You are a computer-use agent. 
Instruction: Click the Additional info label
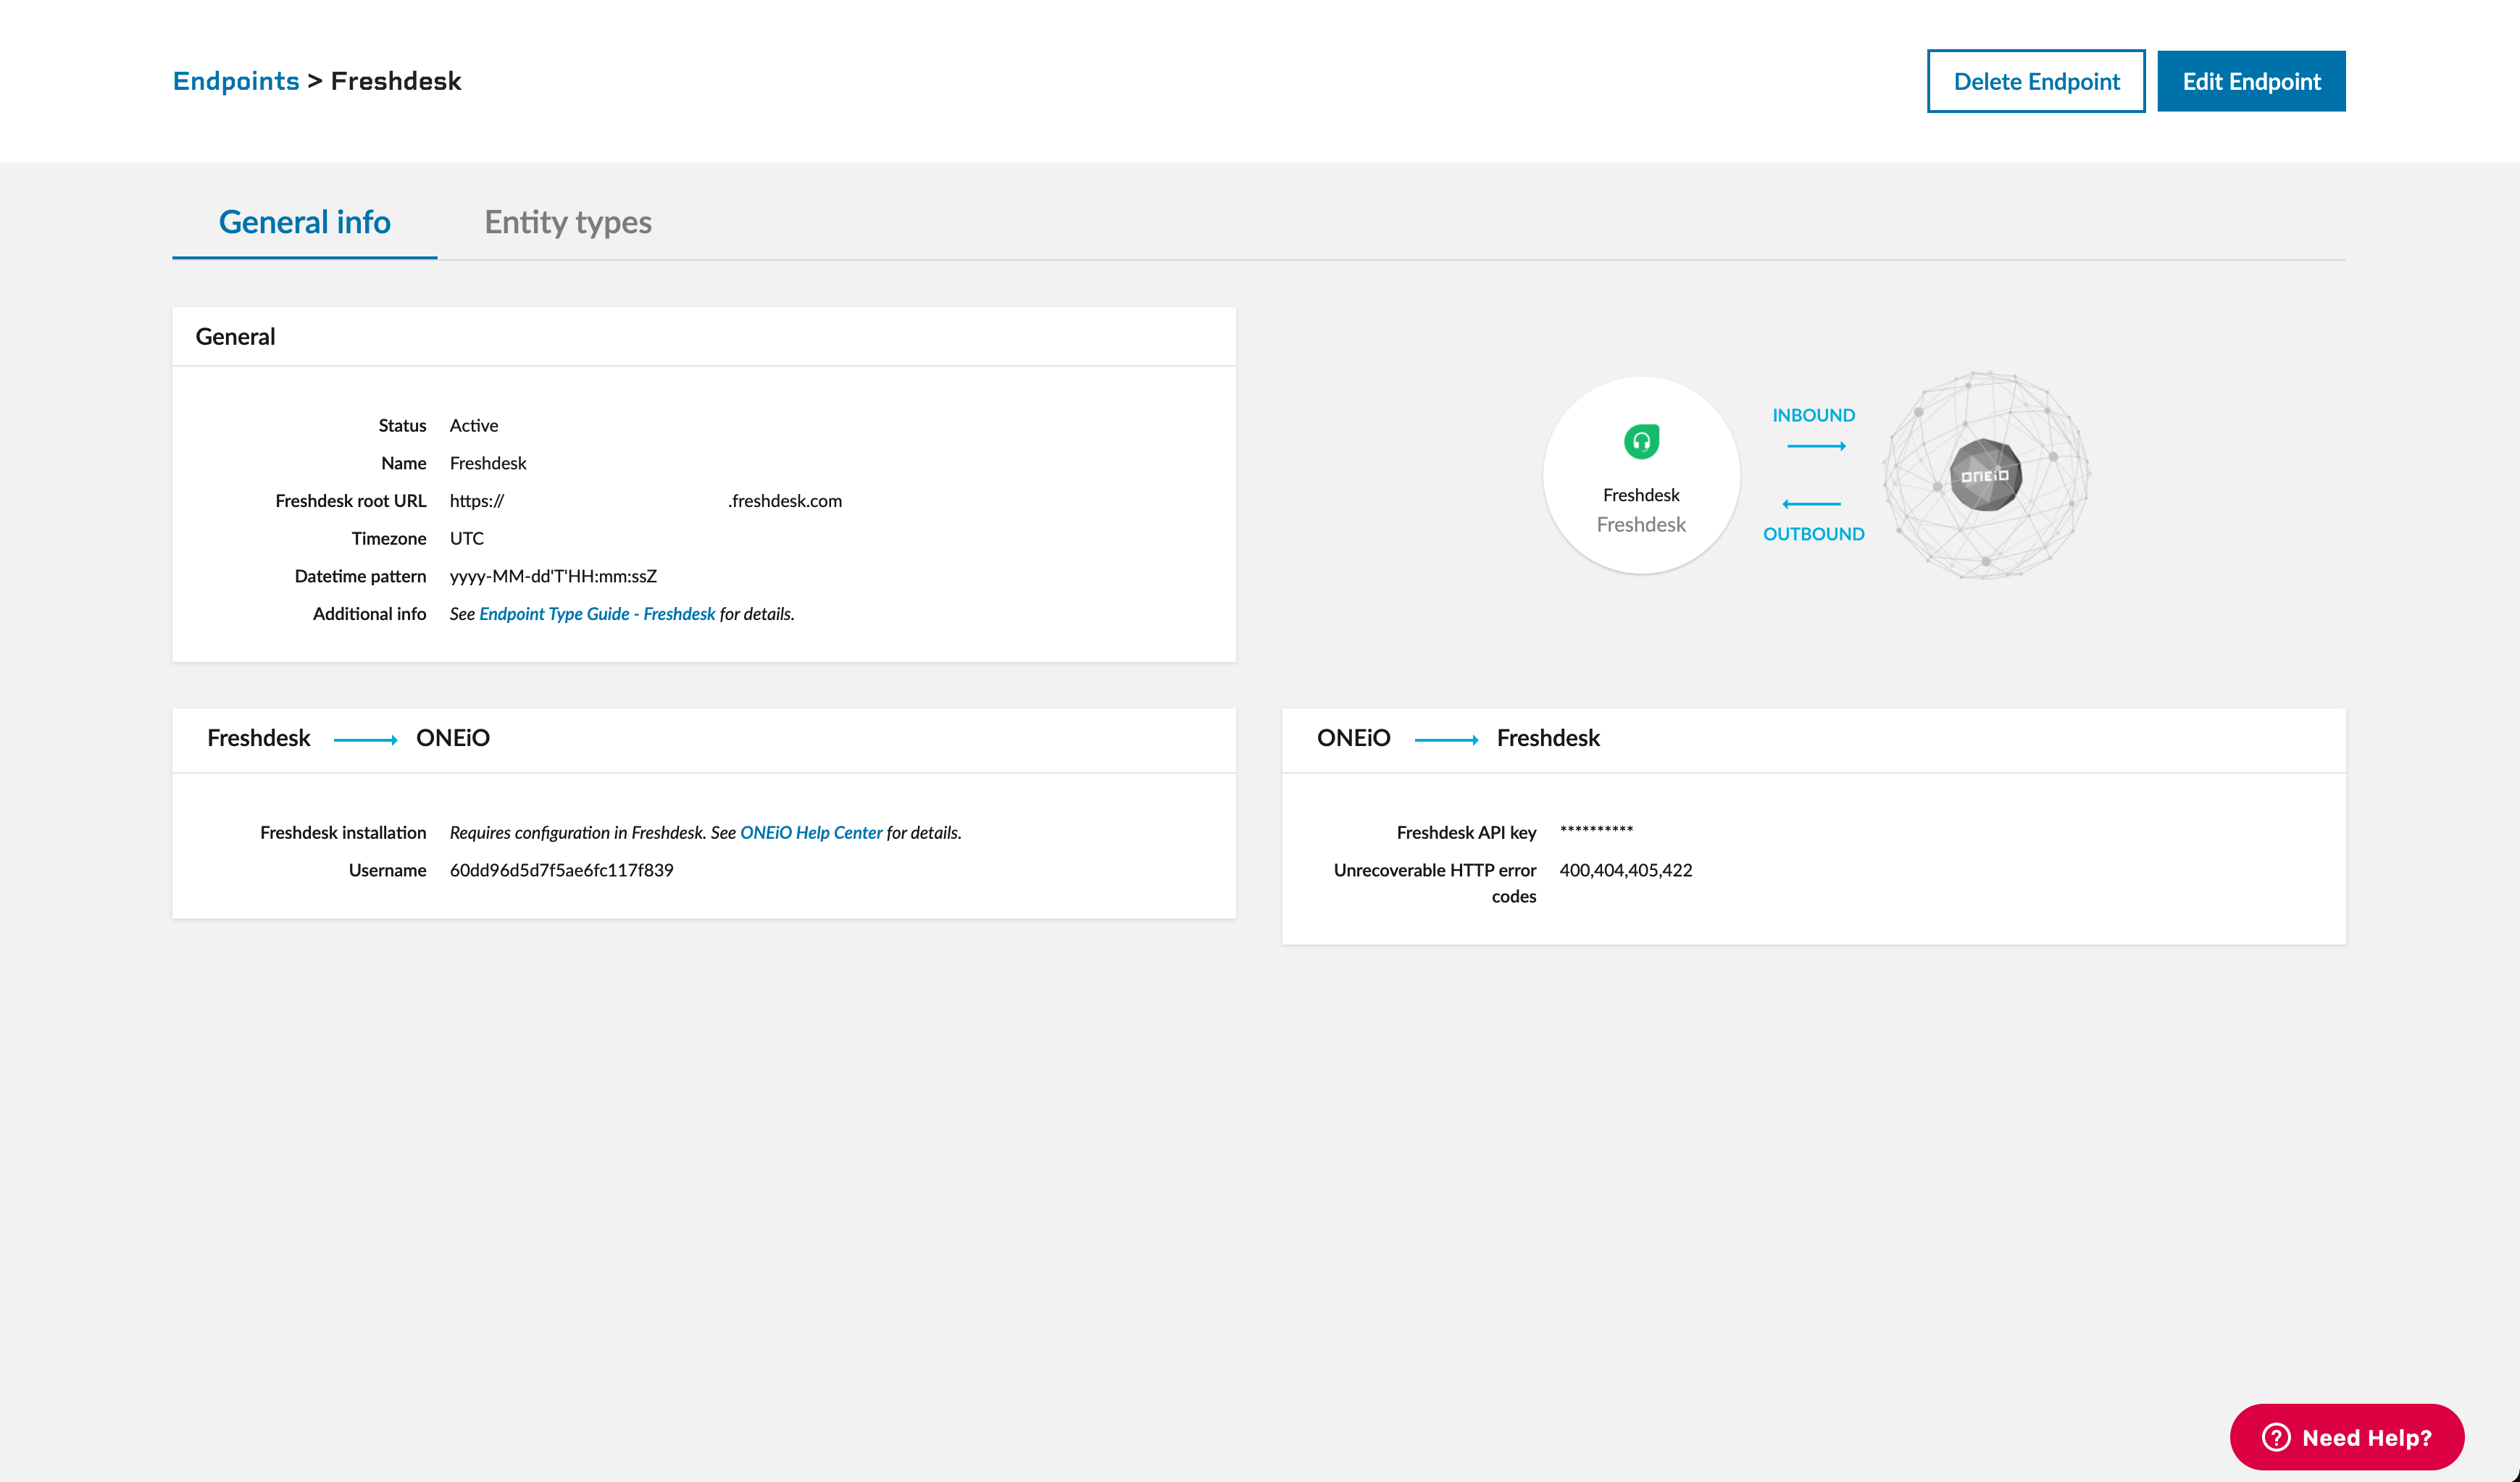coord(369,614)
